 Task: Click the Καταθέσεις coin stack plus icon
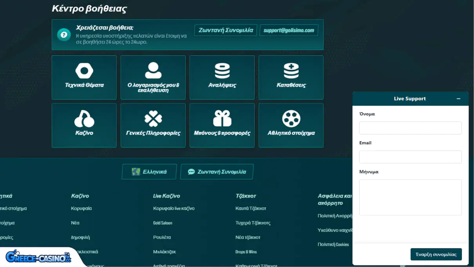pyautogui.click(x=291, y=71)
